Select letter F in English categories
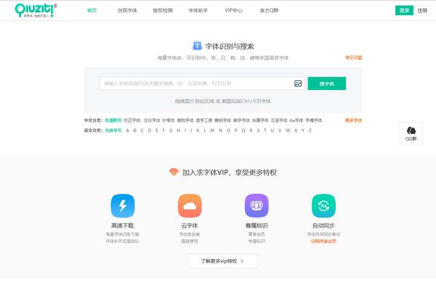The width and height of the screenshot is (436, 294). tap(163, 130)
